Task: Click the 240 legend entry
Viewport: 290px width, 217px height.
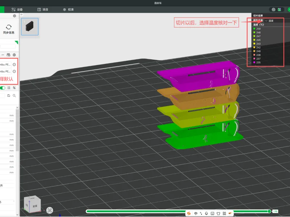Action: point(257,51)
